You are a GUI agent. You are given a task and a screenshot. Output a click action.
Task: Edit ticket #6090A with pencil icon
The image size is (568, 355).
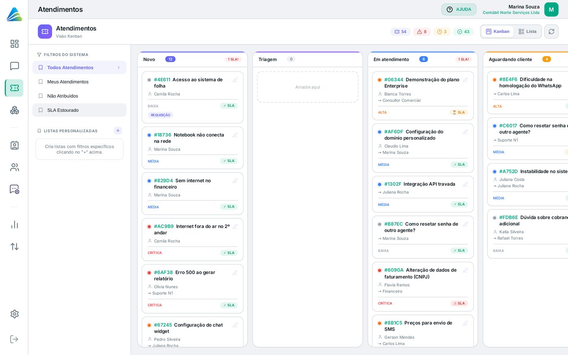click(465, 271)
